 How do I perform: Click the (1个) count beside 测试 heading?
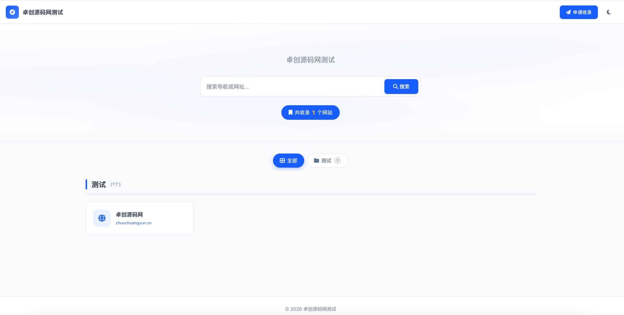(x=115, y=184)
